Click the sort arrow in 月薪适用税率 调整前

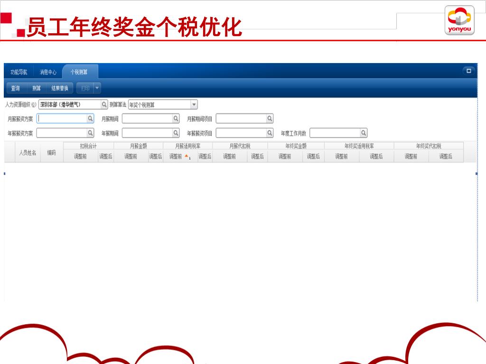187,155
